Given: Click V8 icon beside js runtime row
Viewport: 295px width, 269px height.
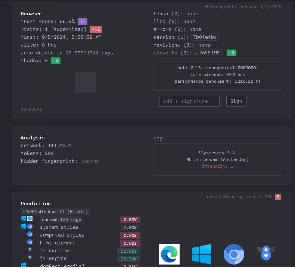Looking at the screenshot, I should pos(30,250).
